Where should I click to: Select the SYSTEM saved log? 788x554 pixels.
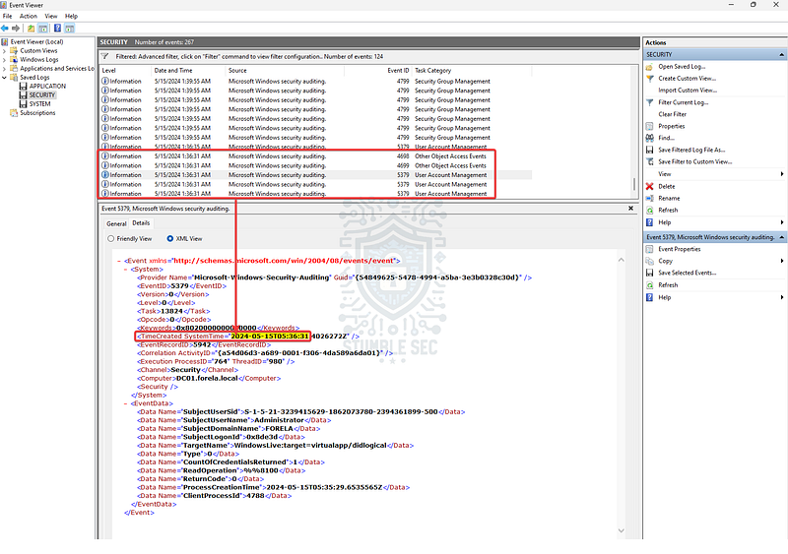[x=39, y=104]
